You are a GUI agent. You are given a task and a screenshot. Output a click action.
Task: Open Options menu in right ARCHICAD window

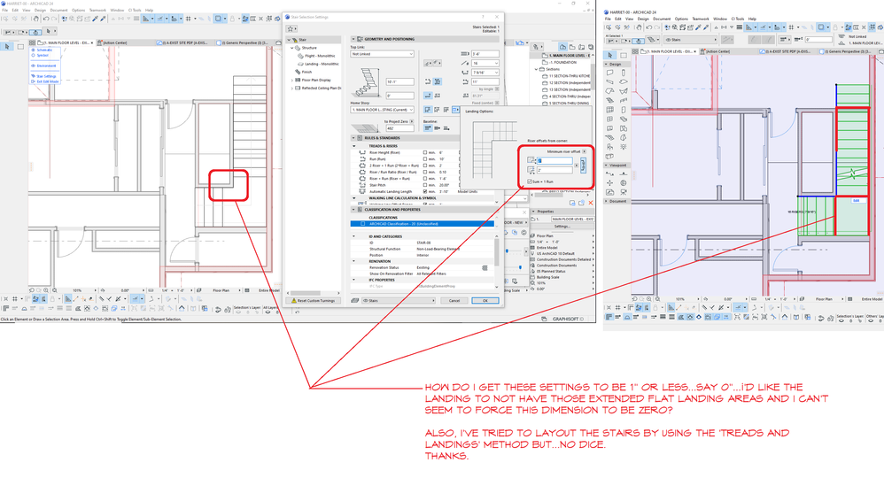682,19
